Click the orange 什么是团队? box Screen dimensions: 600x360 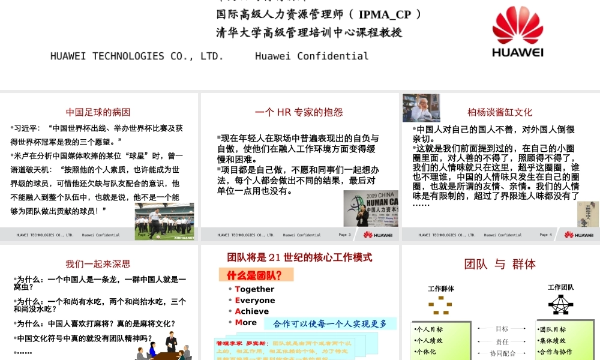point(256,275)
